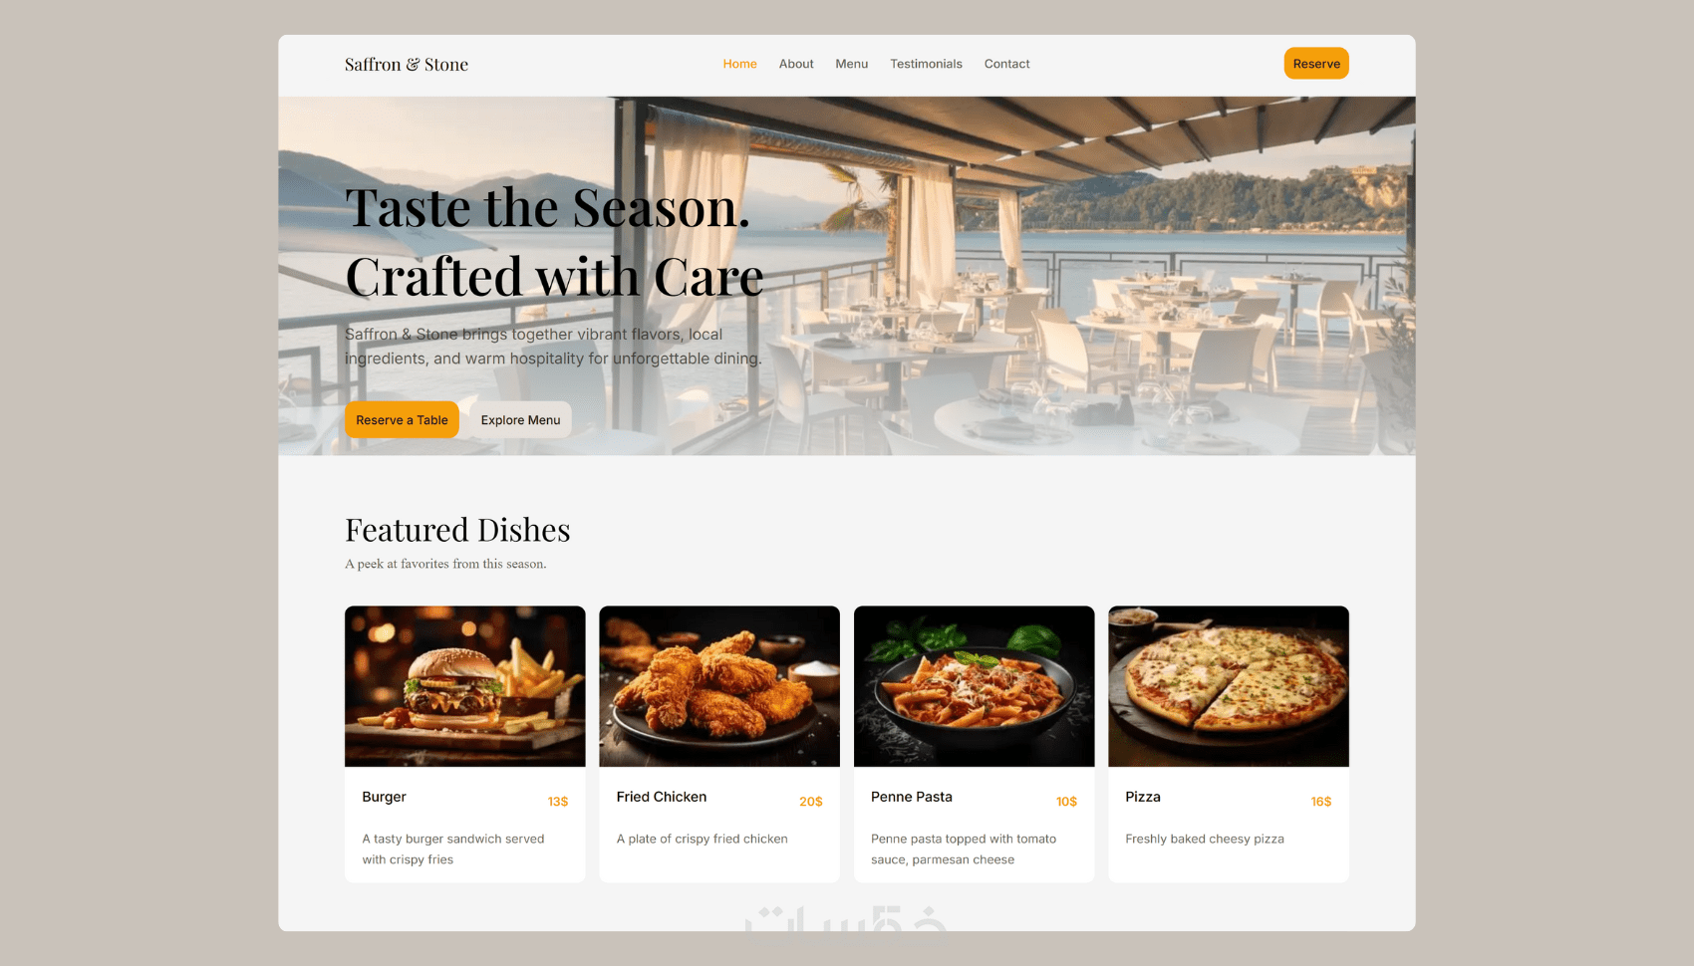Select the Fried Chicken dish photo
The image size is (1694, 966).
click(718, 686)
